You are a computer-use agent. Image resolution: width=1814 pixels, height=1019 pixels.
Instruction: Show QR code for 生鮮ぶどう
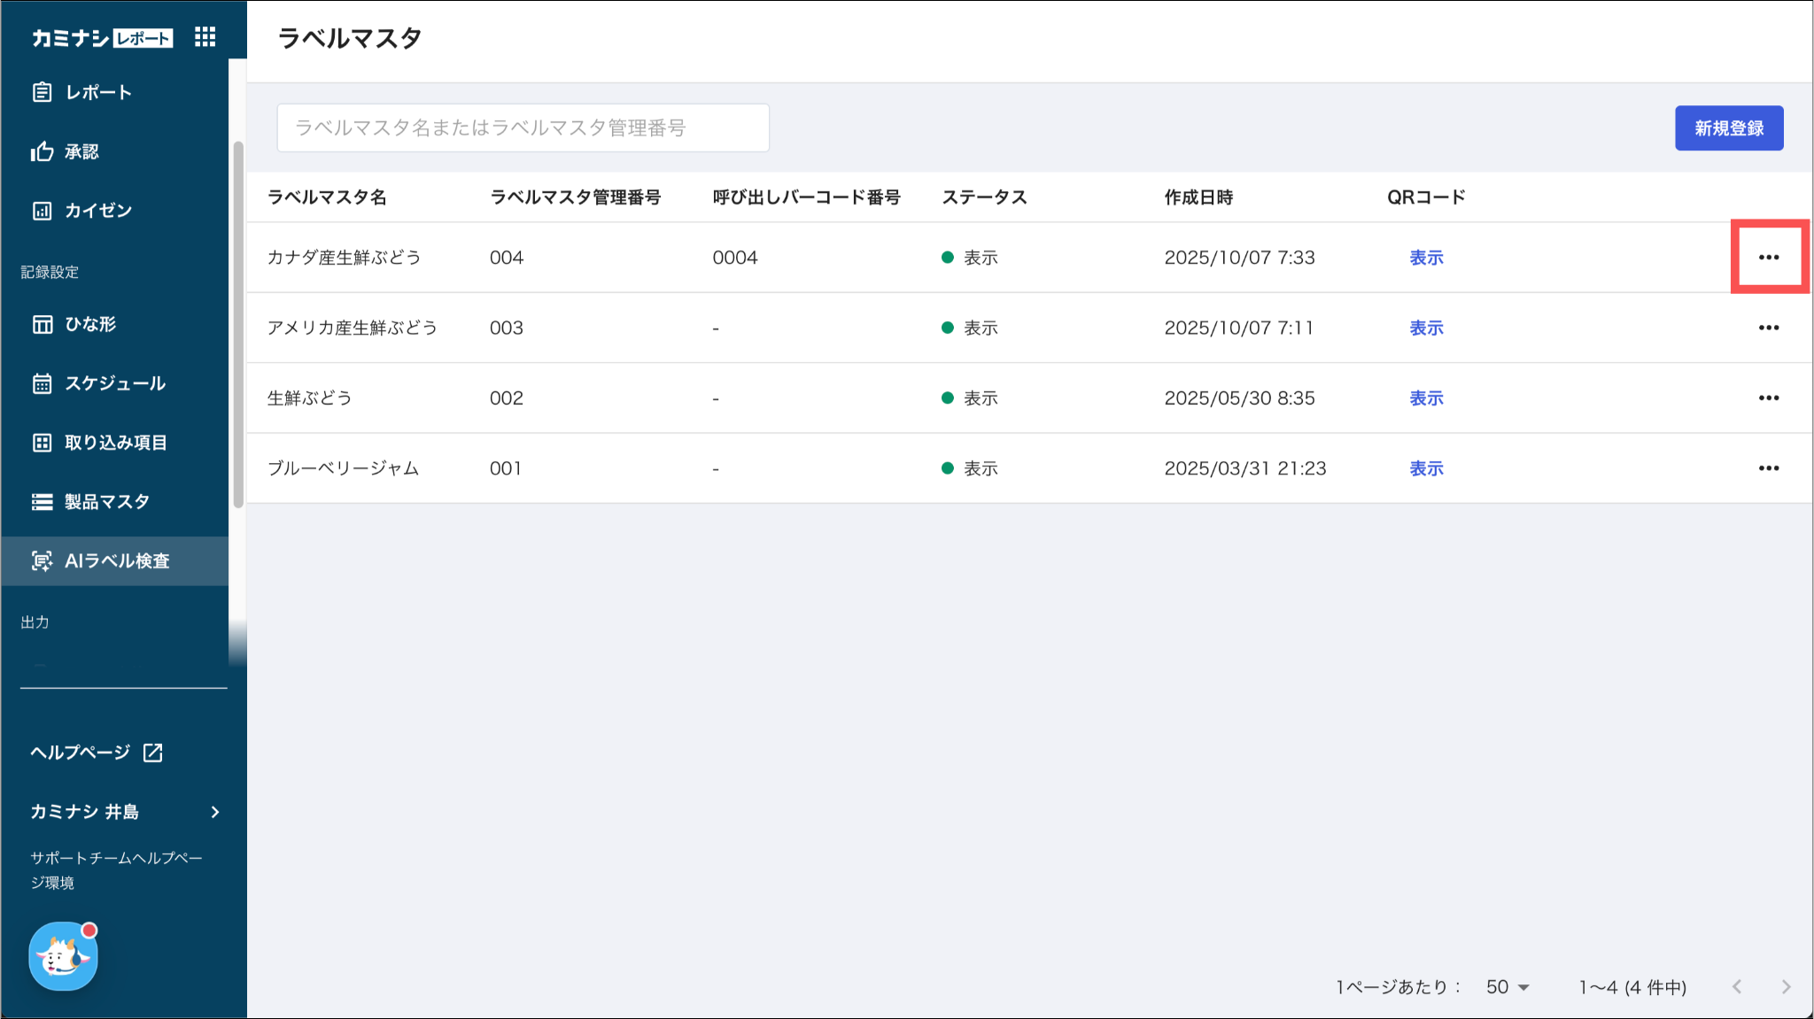tap(1426, 398)
